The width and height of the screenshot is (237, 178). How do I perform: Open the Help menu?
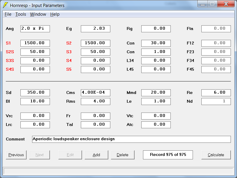click(55, 14)
